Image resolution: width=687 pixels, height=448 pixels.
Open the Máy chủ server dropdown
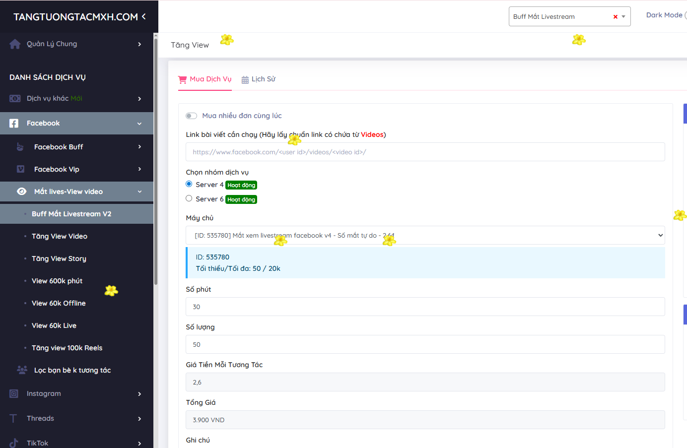point(425,235)
